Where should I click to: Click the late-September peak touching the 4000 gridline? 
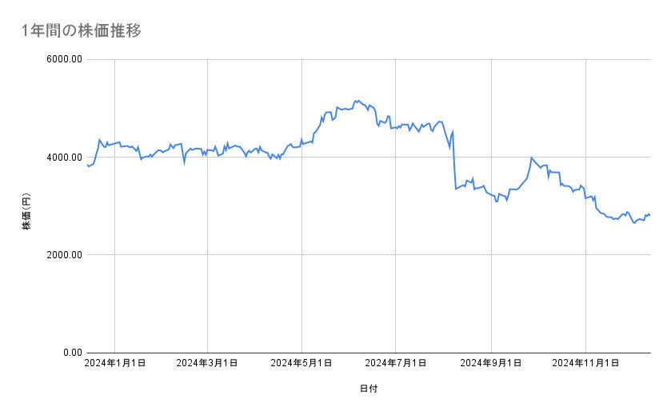531,158
